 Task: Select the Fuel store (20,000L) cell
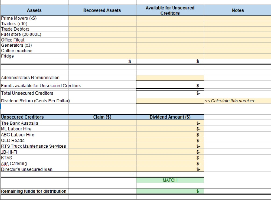click(34, 34)
